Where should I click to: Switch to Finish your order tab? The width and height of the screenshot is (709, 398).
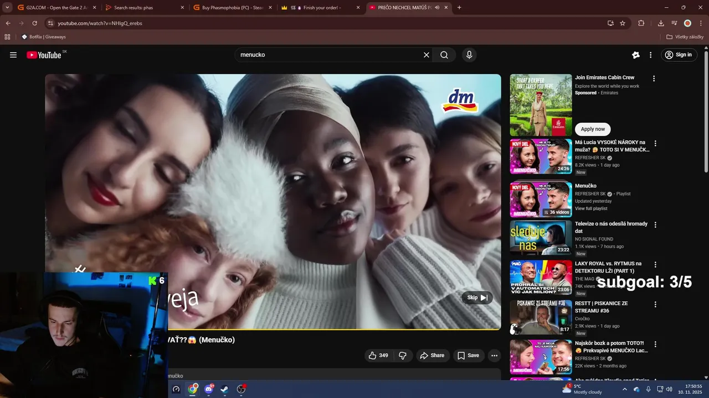tap(321, 8)
